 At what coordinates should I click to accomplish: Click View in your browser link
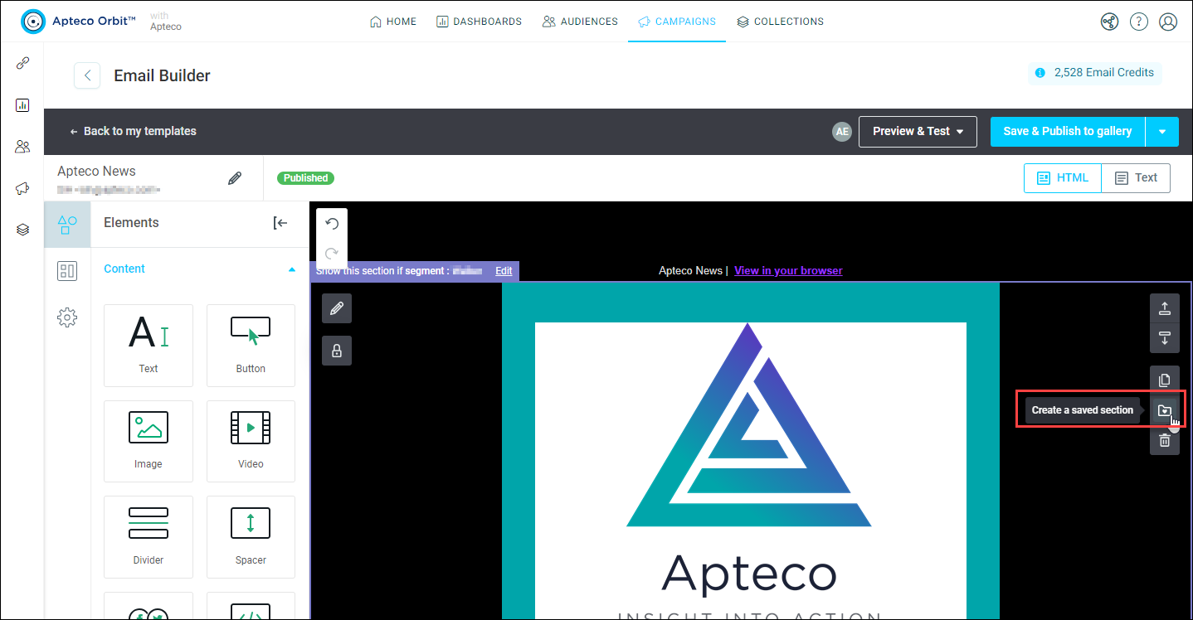[x=788, y=271]
